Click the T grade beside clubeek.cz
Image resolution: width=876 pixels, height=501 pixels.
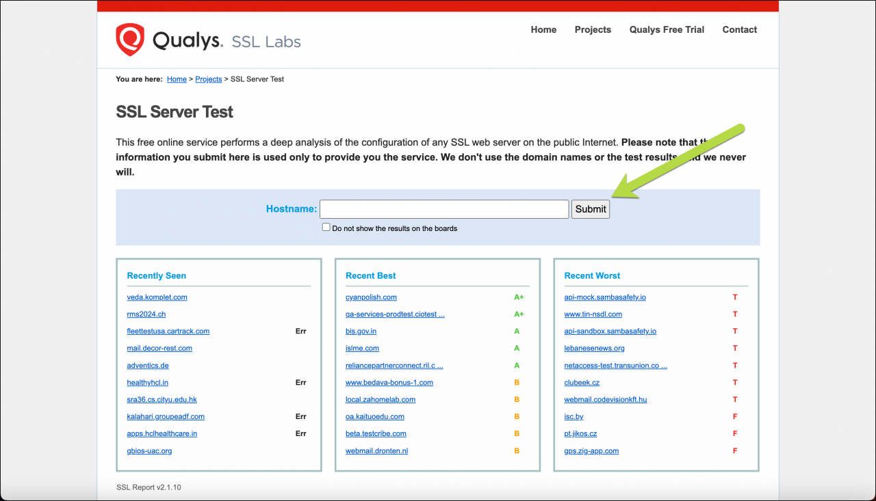coord(735,383)
